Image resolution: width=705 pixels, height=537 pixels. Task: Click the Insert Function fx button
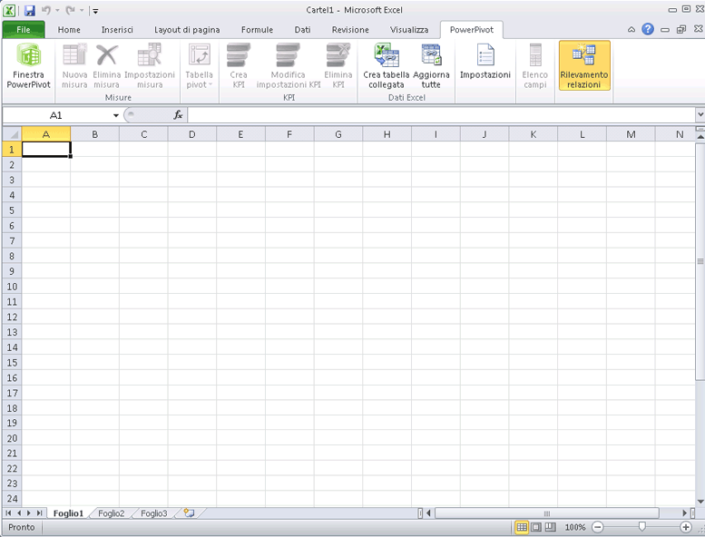[178, 115]
